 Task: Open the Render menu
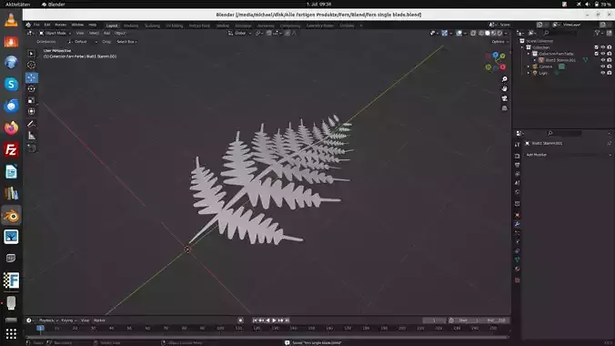click(60, 25)
